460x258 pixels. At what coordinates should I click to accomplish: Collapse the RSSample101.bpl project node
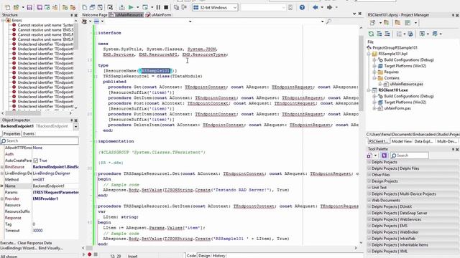pos(369,54)
